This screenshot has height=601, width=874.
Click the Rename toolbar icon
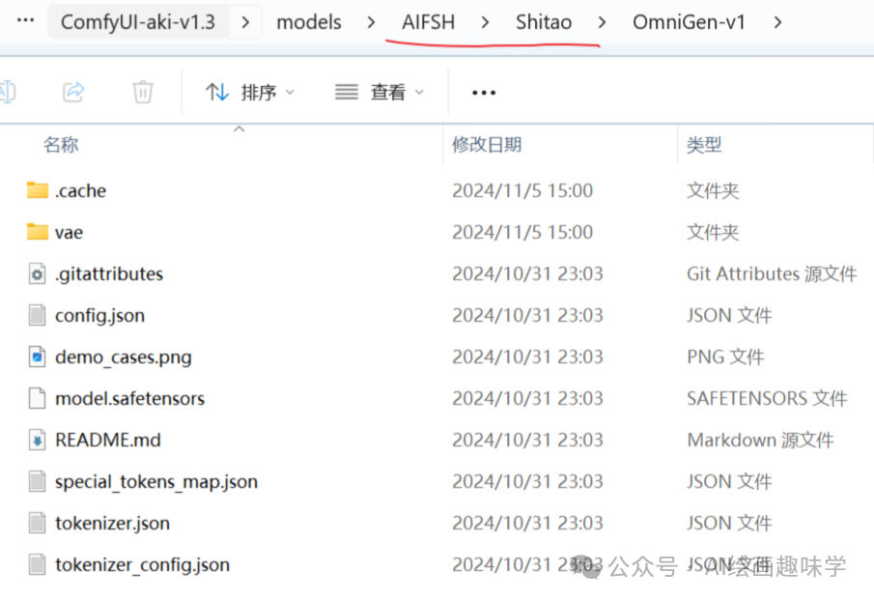(8, 92)
